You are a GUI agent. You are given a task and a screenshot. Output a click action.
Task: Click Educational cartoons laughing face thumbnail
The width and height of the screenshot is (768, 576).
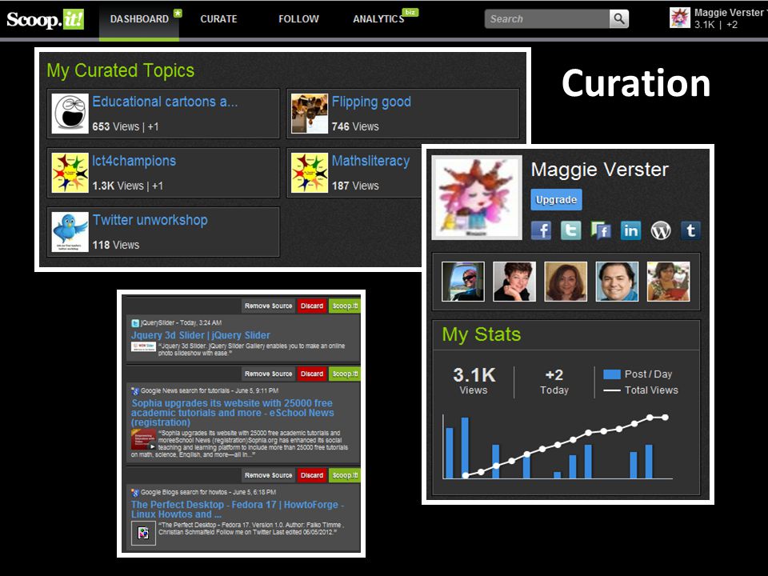point(70,114)
